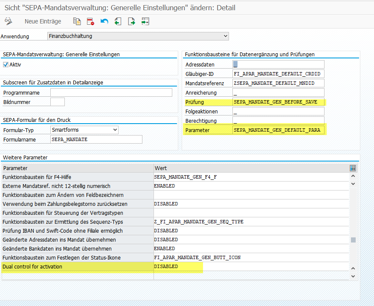
Task: Click the Gläubiger-ID input field
Action: (278, 74)
